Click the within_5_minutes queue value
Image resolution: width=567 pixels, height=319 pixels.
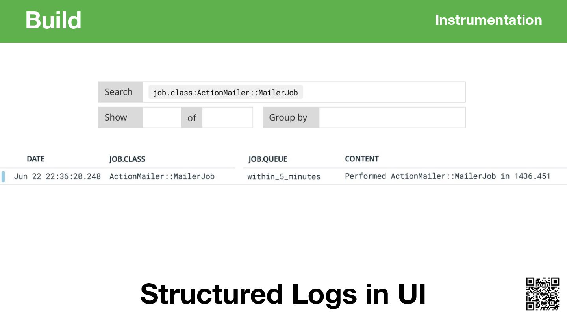(x=284, y=177)
